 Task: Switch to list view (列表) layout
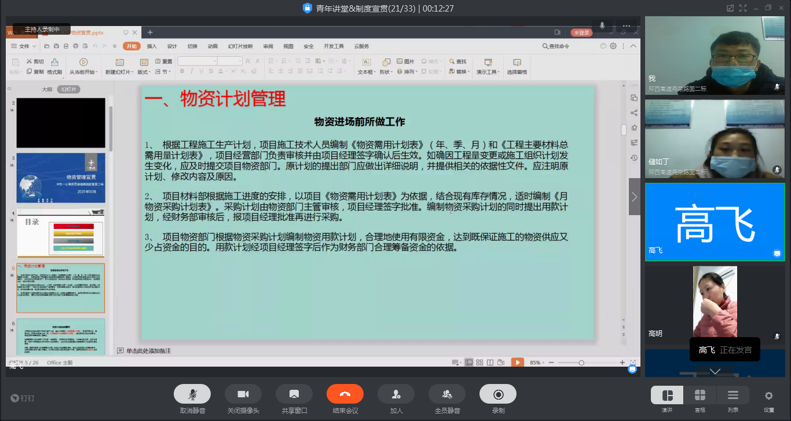[733, 396]
